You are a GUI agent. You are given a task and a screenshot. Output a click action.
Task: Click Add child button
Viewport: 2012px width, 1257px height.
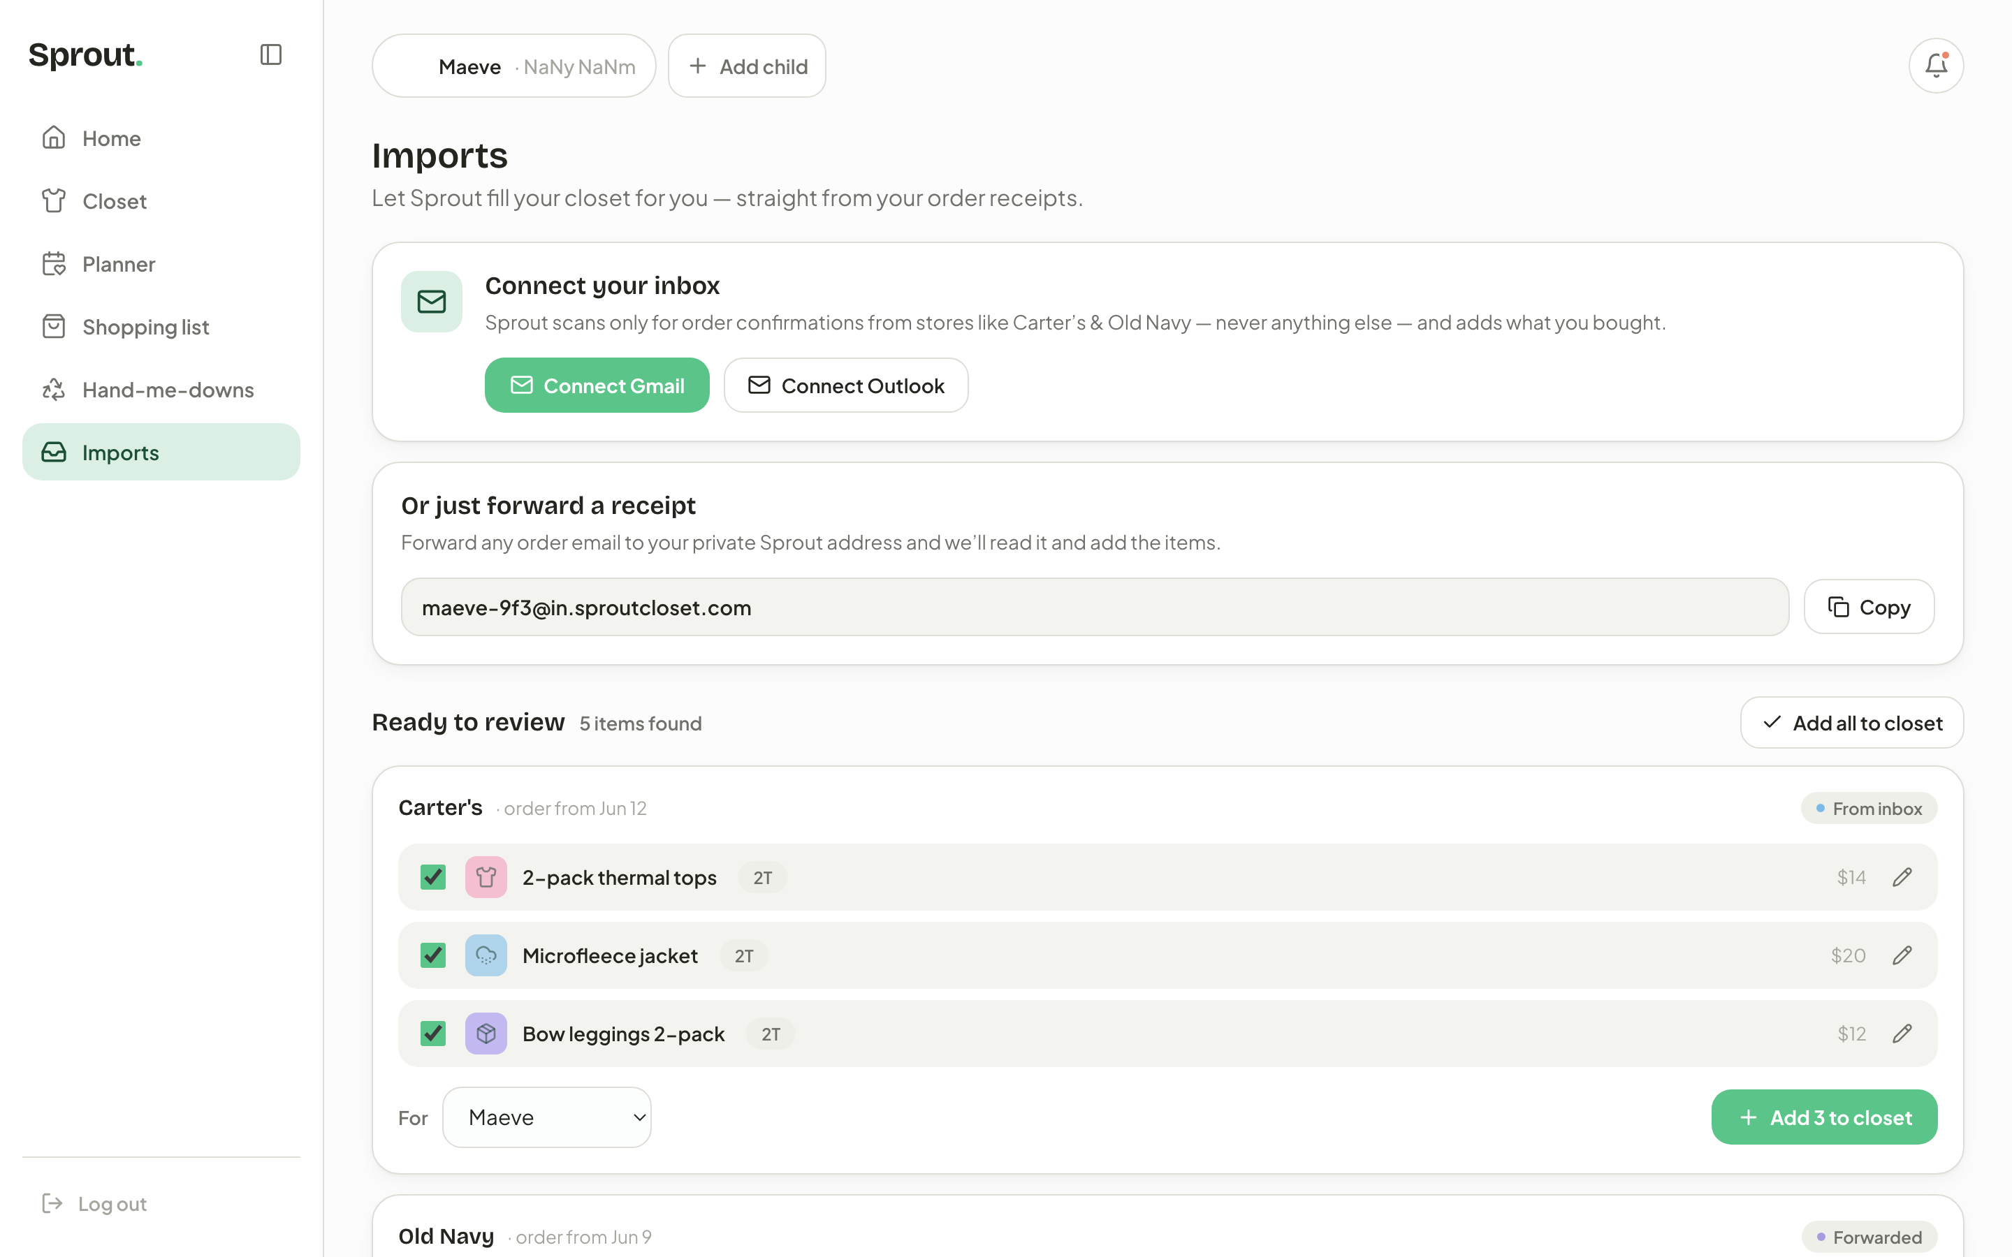(747, 66)
